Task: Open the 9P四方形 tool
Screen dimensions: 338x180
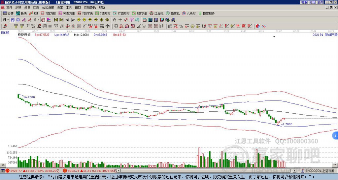Action: click(67, 13)
